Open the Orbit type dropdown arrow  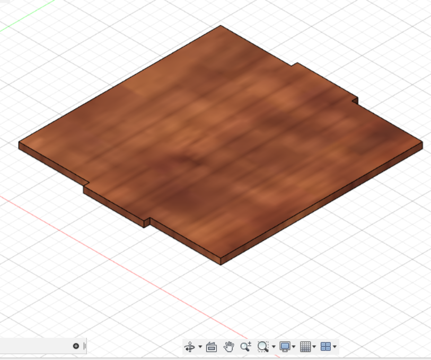click(x=200, y=347)
